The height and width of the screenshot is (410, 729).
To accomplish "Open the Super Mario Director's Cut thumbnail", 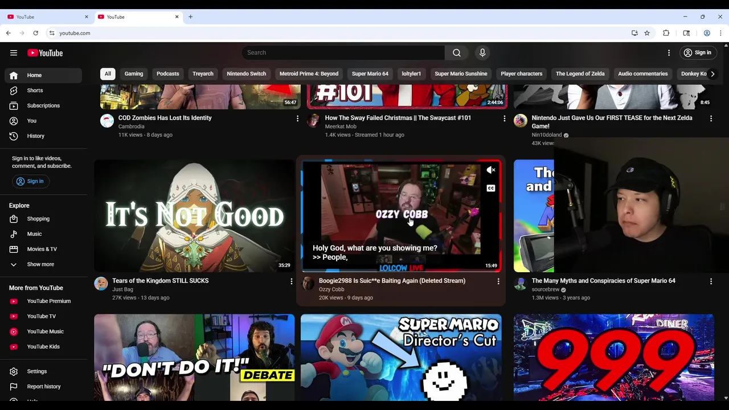I will 401,358.
